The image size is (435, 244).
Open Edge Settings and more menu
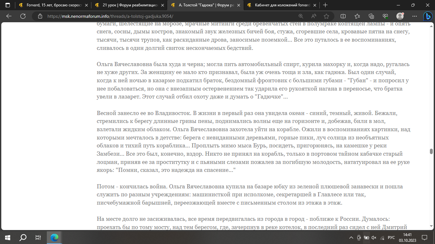point(414,16)
